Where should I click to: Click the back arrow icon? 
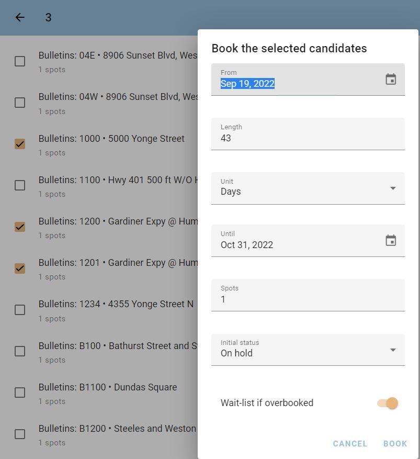20,17
